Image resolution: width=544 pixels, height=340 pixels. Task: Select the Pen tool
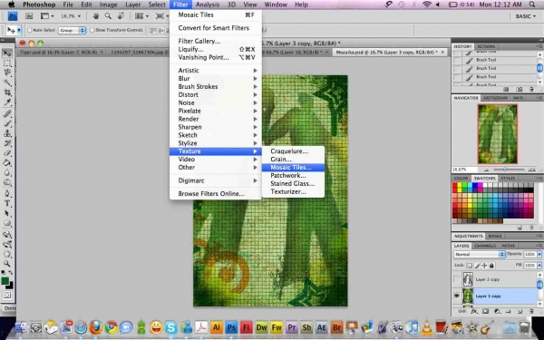point(7,193)
